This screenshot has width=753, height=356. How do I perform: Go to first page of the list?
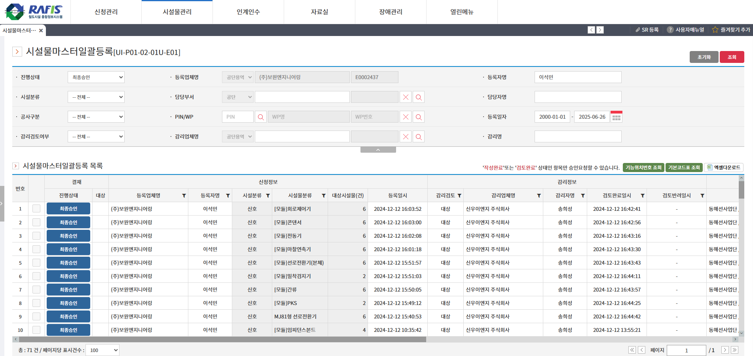point(632,350)
